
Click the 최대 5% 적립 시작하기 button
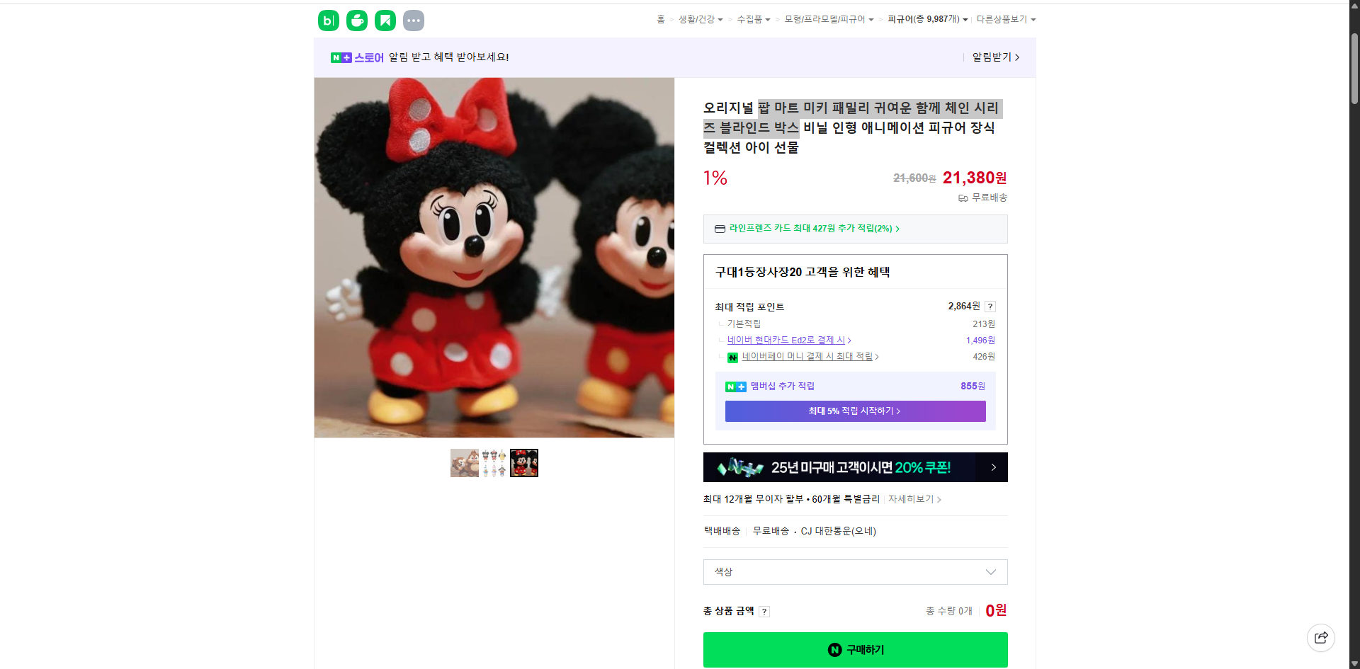854,411
